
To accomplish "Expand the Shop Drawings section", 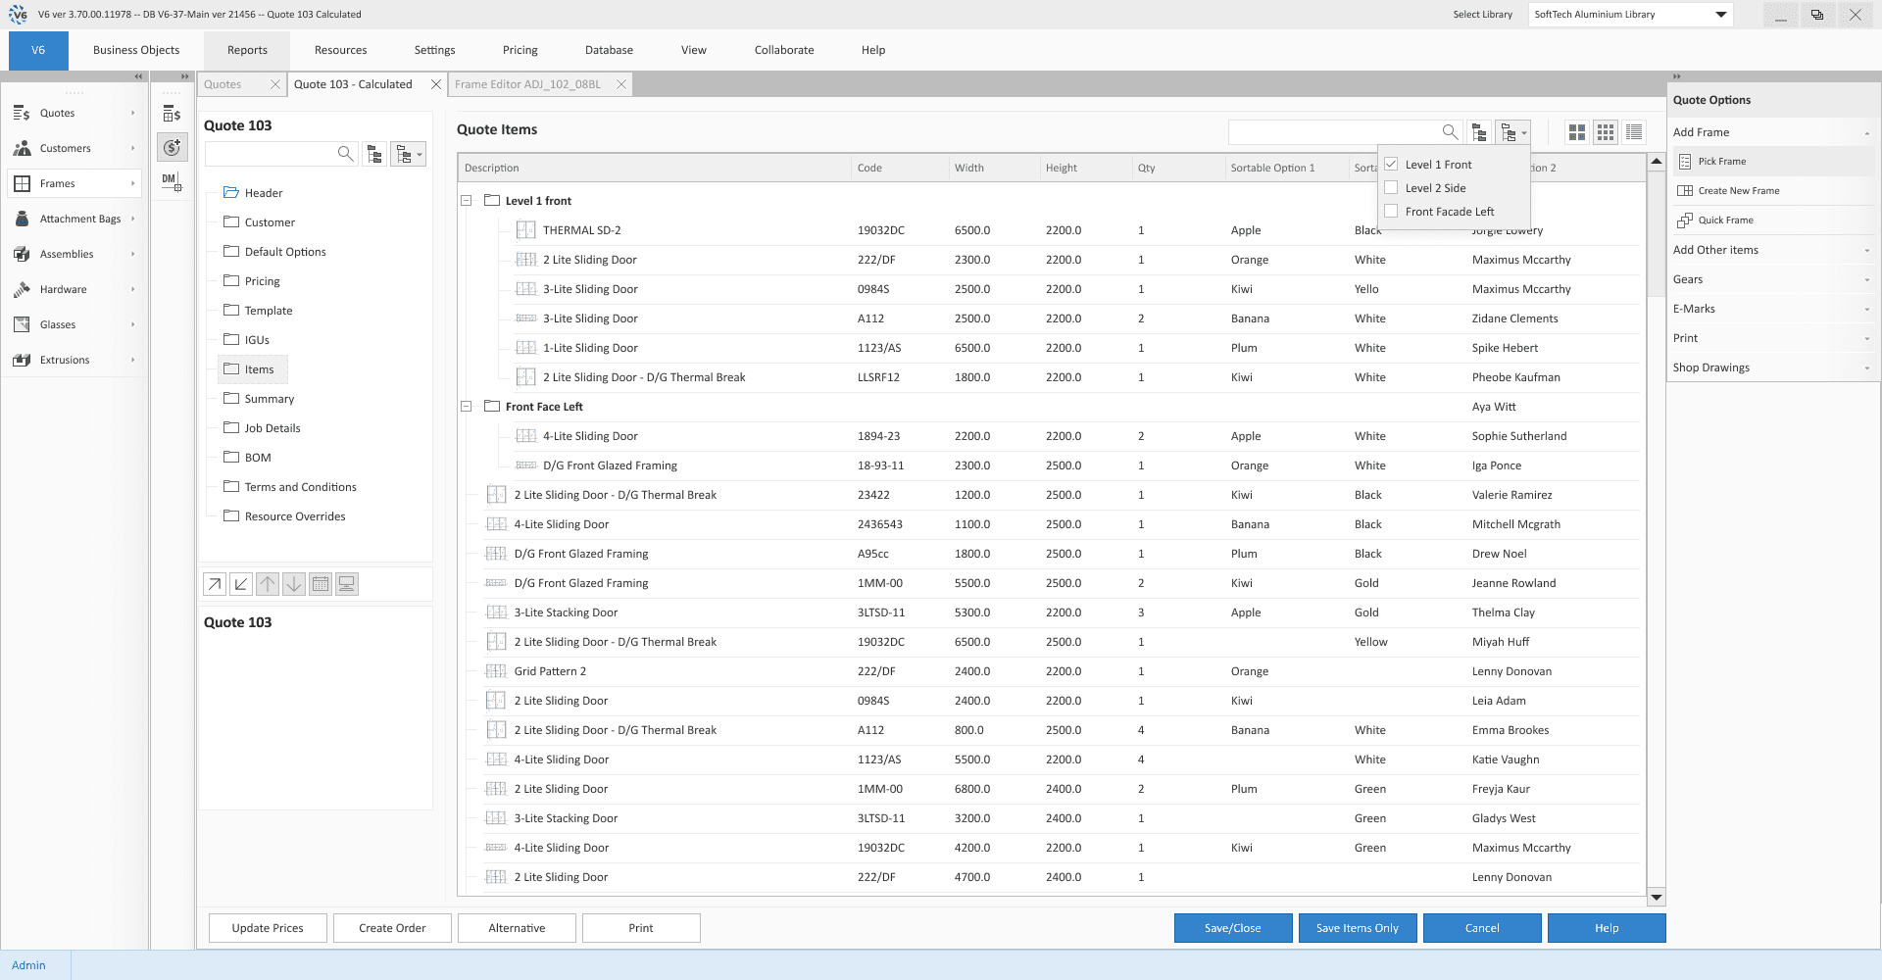I will coord(1770,367).
